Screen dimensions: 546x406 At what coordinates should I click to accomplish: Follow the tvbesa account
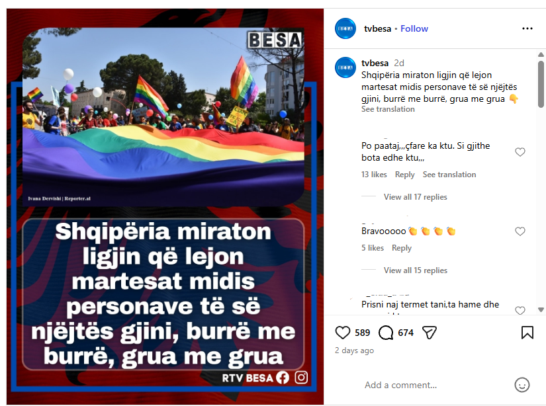414,28
